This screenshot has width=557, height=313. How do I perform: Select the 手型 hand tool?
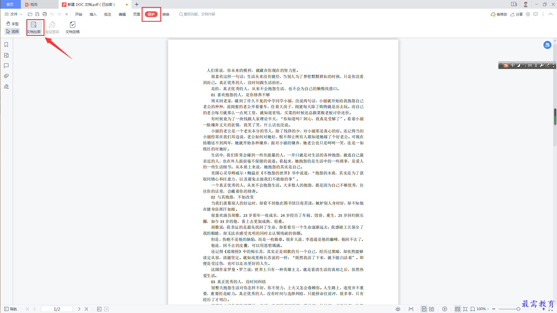12,24
